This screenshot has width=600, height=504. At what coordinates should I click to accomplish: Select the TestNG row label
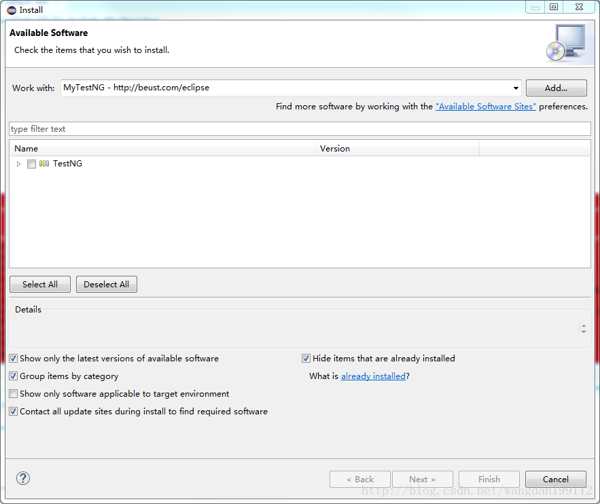(67, 164)
